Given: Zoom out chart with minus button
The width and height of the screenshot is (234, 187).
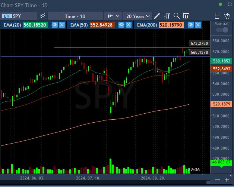Looking at the screenshot, I should tap(218, 180).
